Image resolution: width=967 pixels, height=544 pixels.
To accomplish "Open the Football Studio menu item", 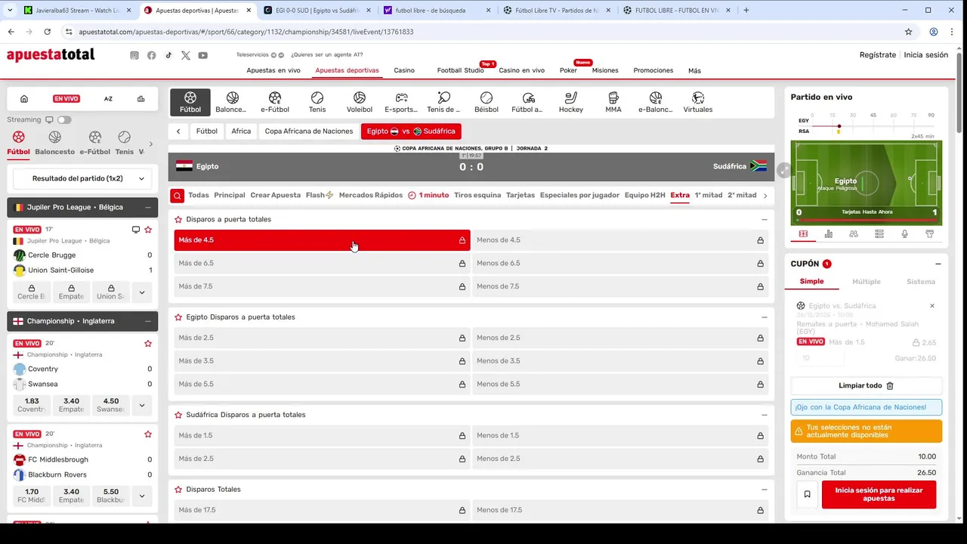I will tap(460, 70).
